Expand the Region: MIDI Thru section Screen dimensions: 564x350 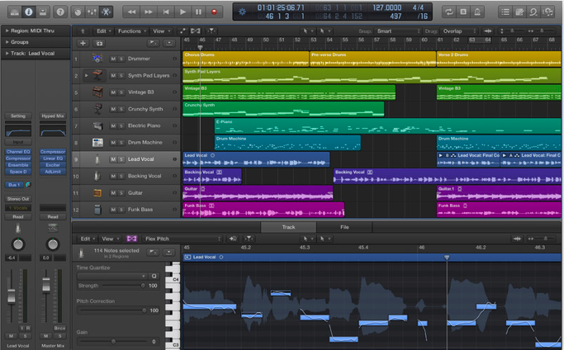7,31
